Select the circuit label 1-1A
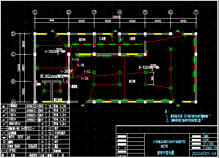 click(75, 60)
